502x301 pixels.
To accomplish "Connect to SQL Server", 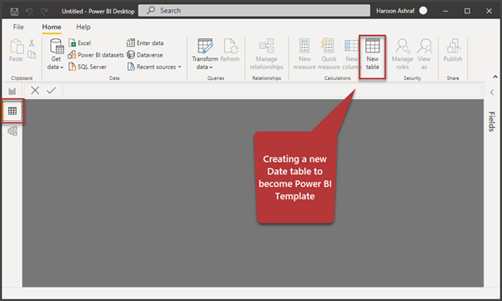I will [x=88, y=67].
